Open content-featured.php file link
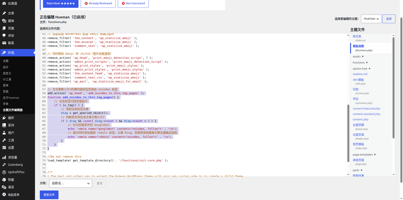Image resolution: width=403 pixels, height=200 pixels. (366, 108)
